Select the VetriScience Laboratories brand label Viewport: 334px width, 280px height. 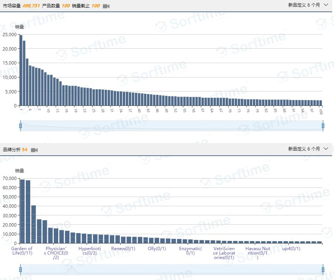coord(224,253)
